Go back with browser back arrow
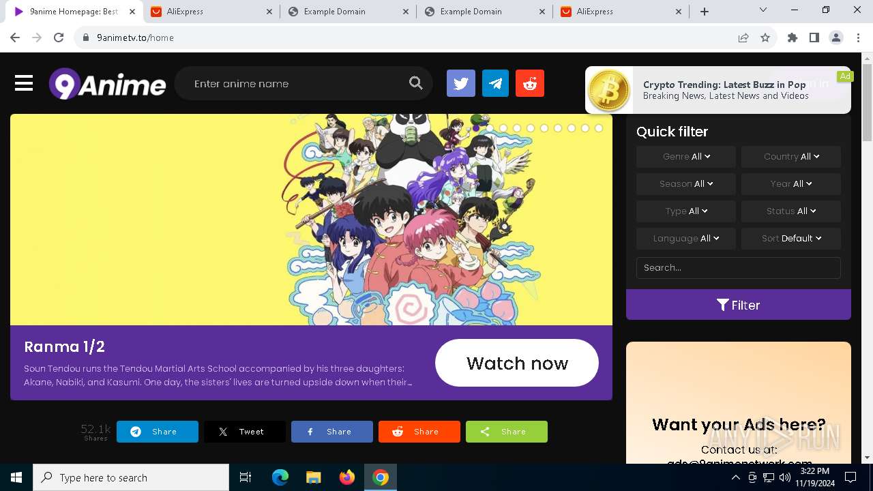Viewport: 873px width, 491px height. click(15, 38)
